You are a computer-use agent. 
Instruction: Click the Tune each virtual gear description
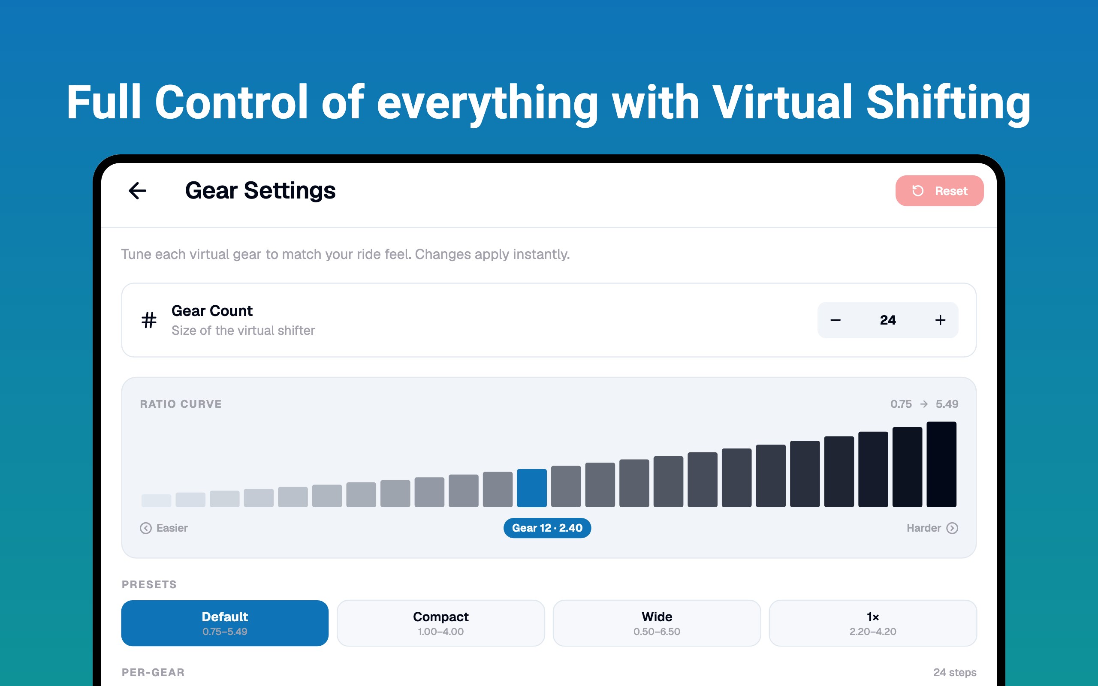click(x=345, y=254)
